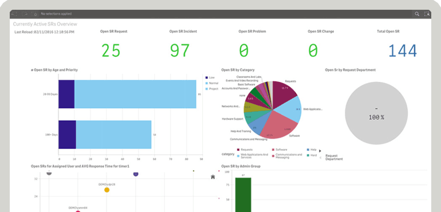Select light blue segment of 100+ Days bar
This screenshot has width=441, height=212.
click(x=113, y=135)
